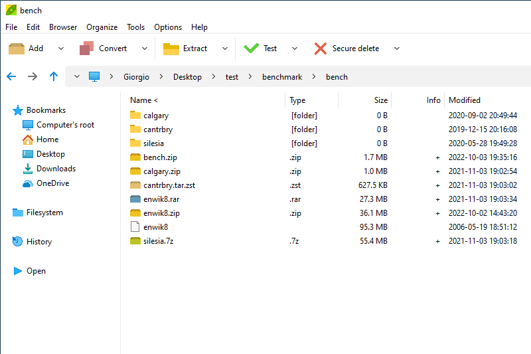Expand the Add button dropdown arrow
Viewport: 531px width, 354px height.
61,48
